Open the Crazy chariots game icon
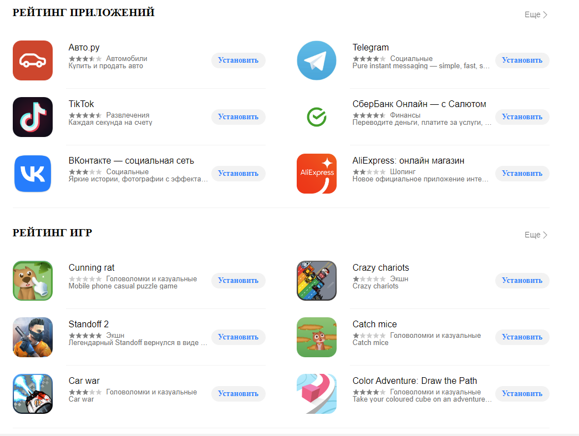 tap(317, 281)
